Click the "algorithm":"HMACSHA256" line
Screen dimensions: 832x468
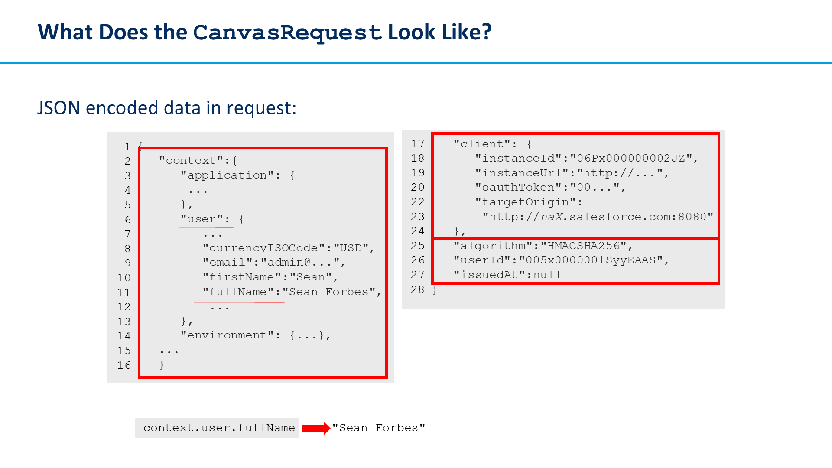pos(543,246)
